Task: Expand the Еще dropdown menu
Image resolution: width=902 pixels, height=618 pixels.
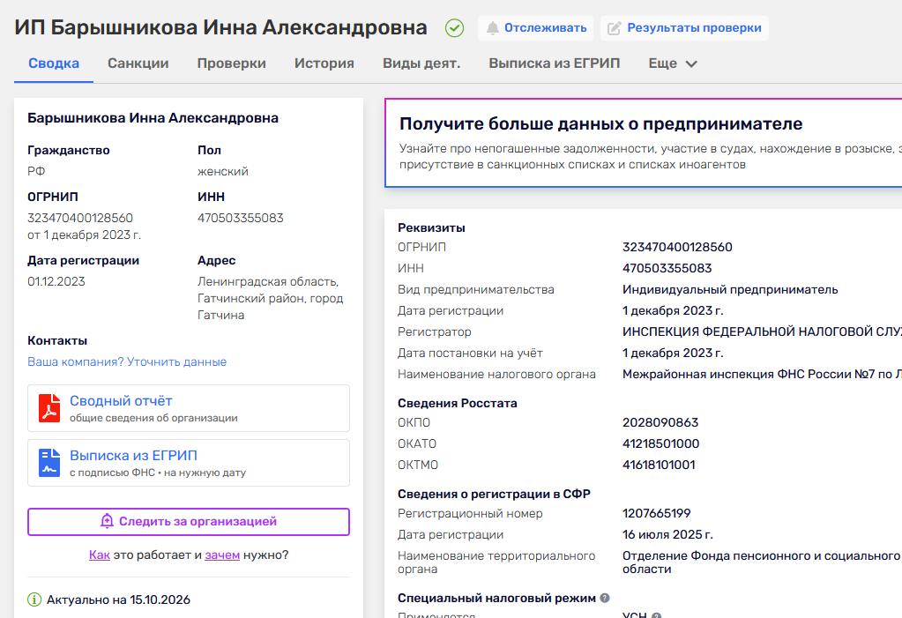Action: click(x=673, y=63)
